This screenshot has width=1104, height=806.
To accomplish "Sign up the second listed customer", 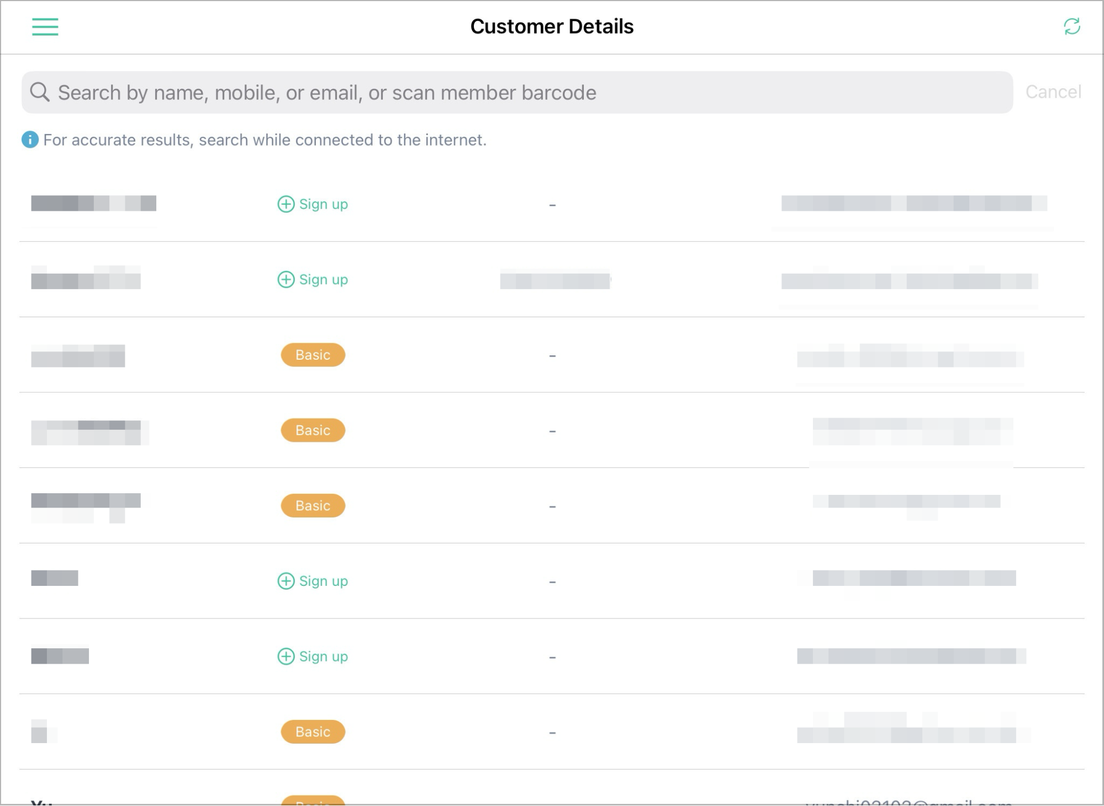I will pos(313,280).
